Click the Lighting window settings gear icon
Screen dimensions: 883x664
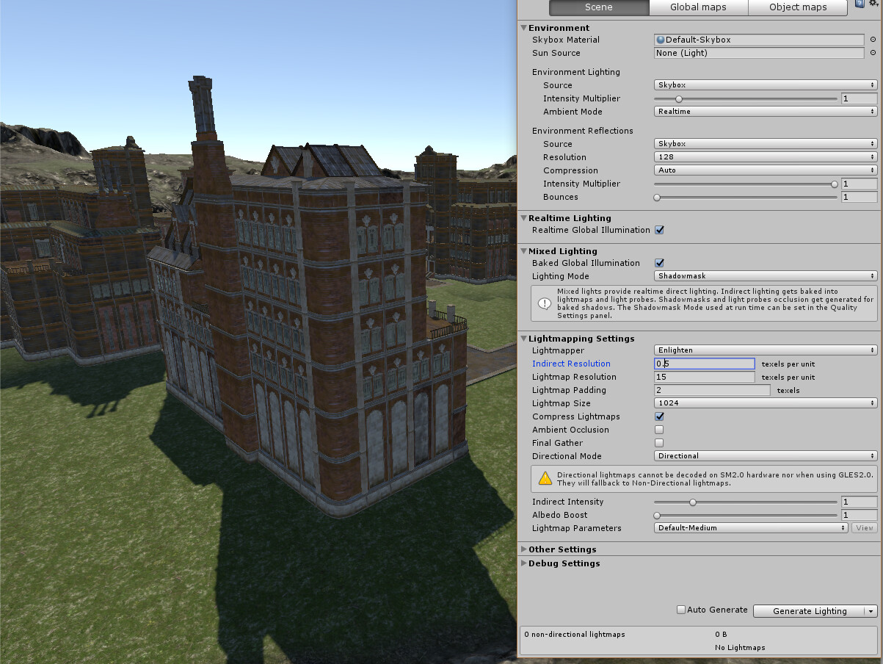[873, 4]
